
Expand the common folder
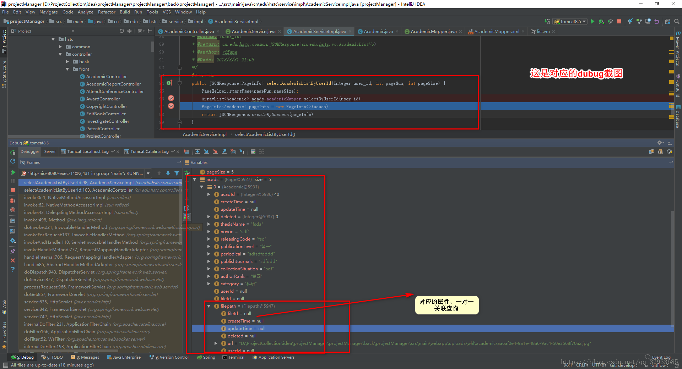tap(60, 47)
